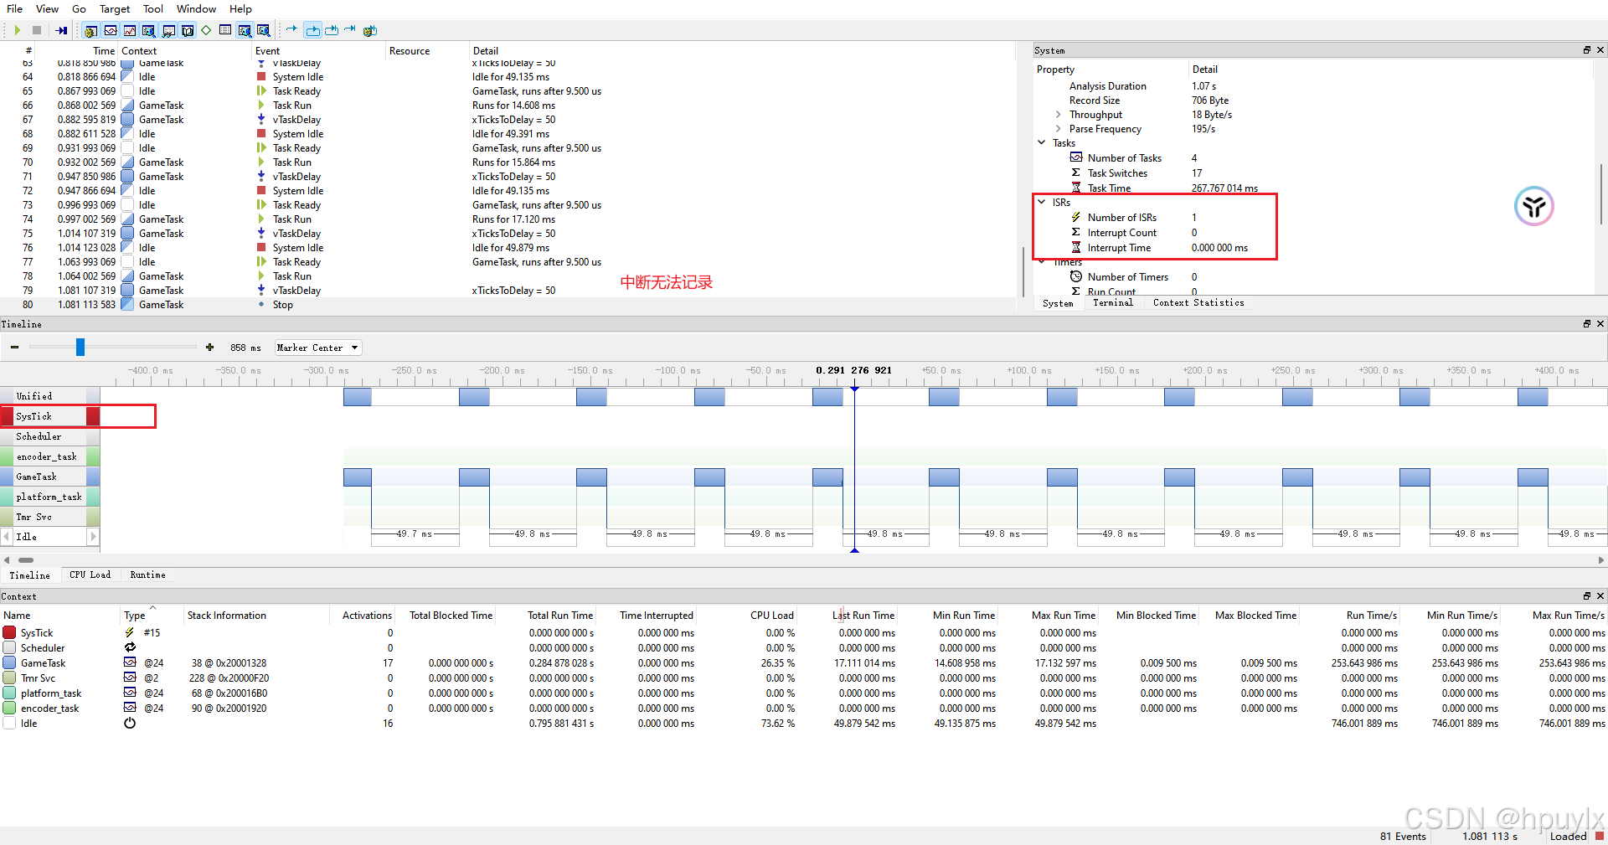Select the stop recording icon
The image size is (1608, 845).
coord(37,30)
